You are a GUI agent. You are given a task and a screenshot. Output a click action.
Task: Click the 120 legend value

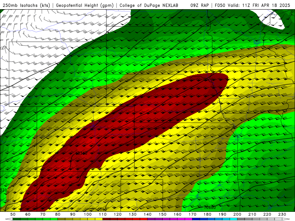118,214
